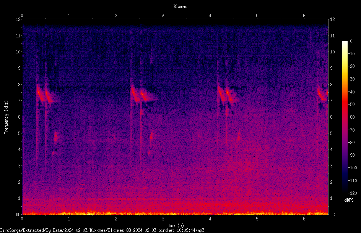Click the 8 kHz label on left frequency axis
The image size is (361, 233).
(x=19, y=84)
